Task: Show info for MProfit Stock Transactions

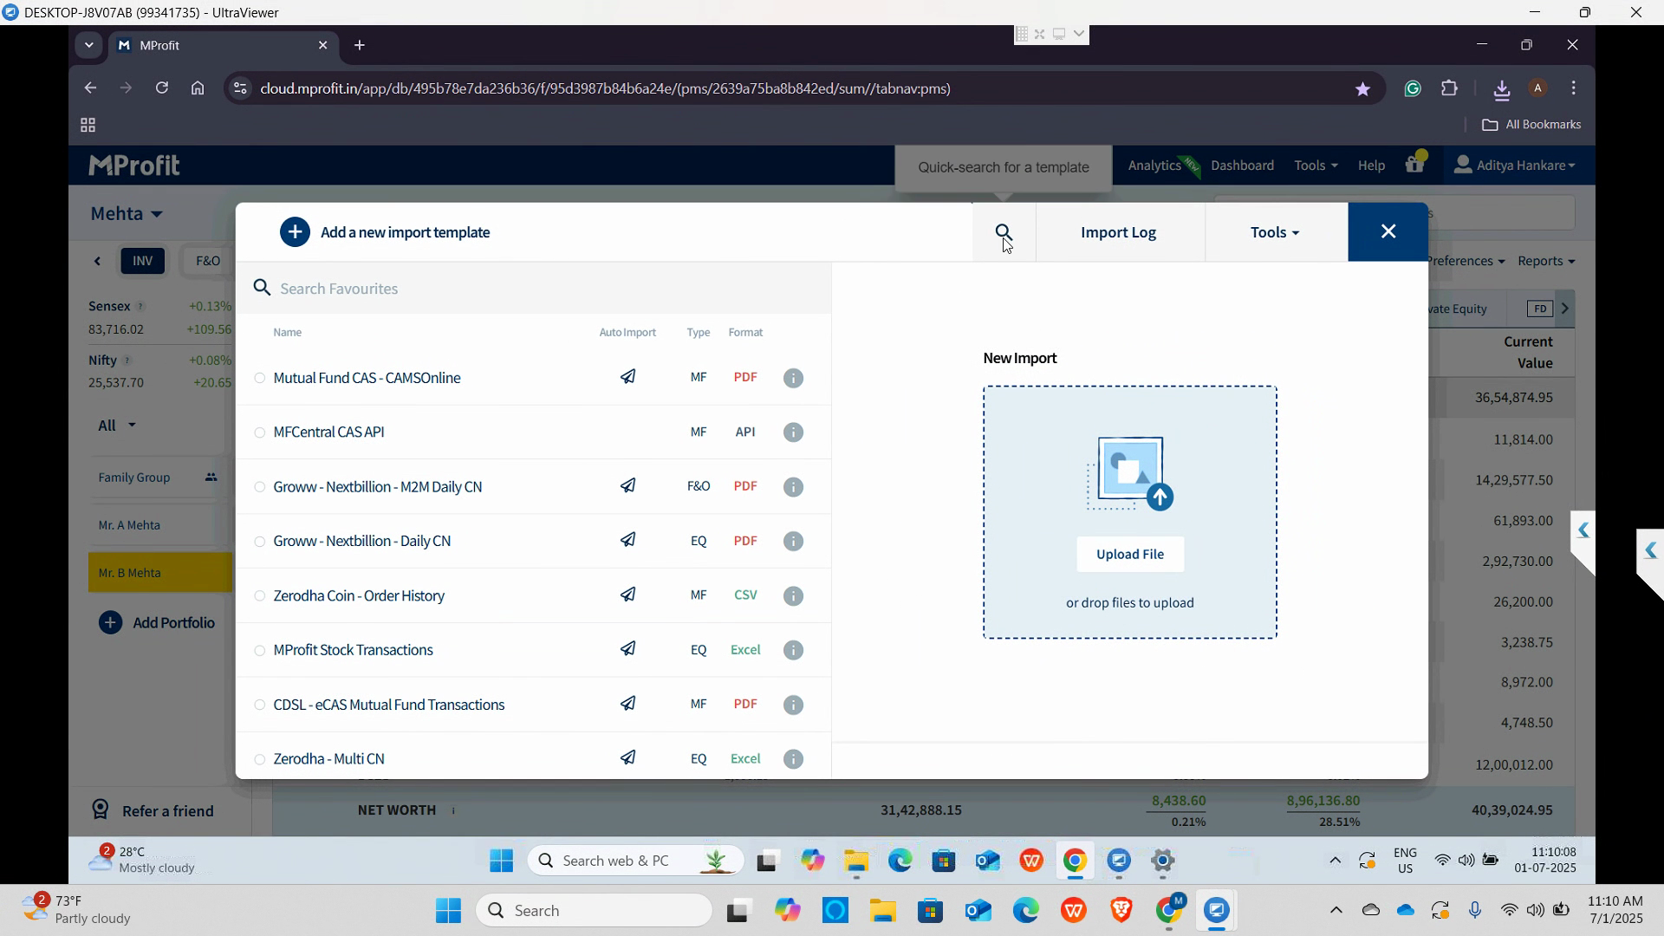Action: pos(793,651)
